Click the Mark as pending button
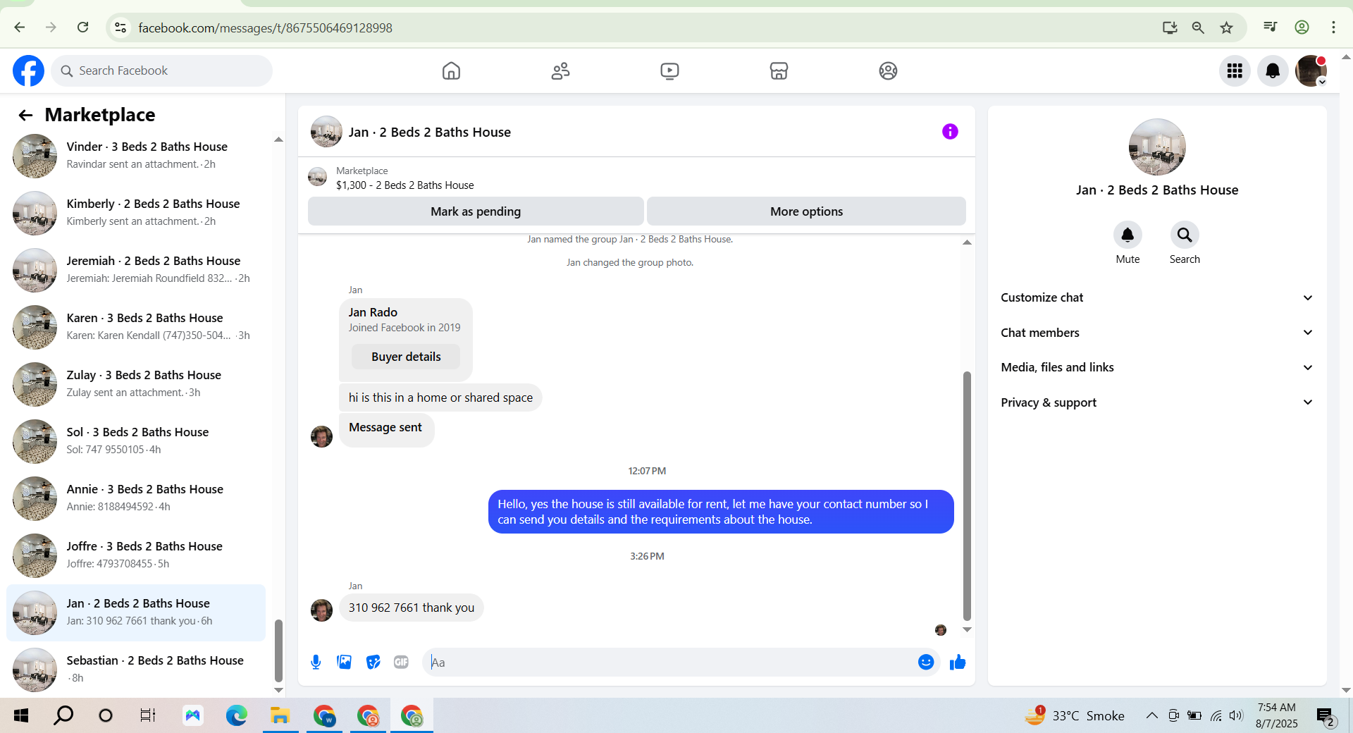Viewport: 1353px width, 733px height. click(x=476, y=211)
